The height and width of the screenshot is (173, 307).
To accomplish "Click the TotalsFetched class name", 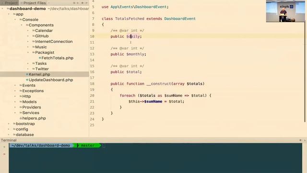I will (x=130, y=19).
